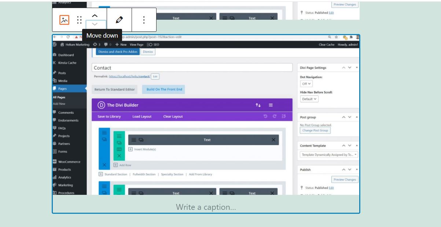This screenshot has width=441, height=227.
Task: Open Save to Library in Divi Builder
Action: (x=109, y=117)
